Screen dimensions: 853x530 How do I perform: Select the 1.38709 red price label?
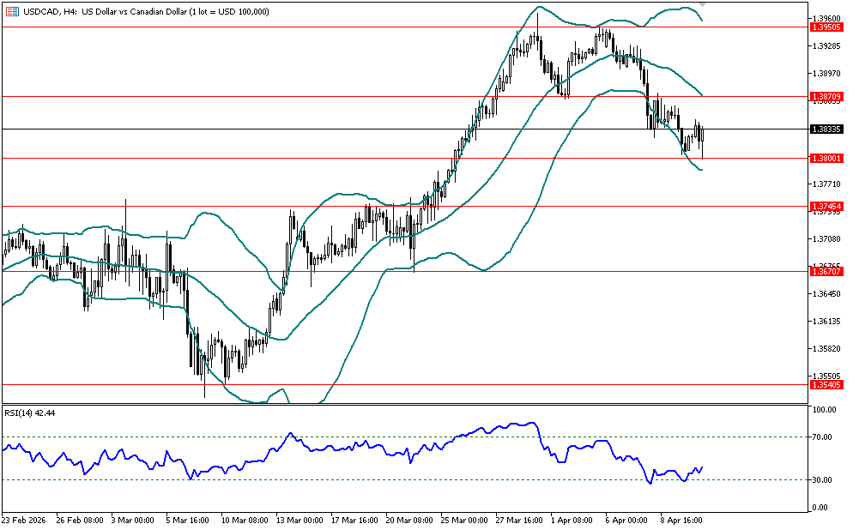826,97
